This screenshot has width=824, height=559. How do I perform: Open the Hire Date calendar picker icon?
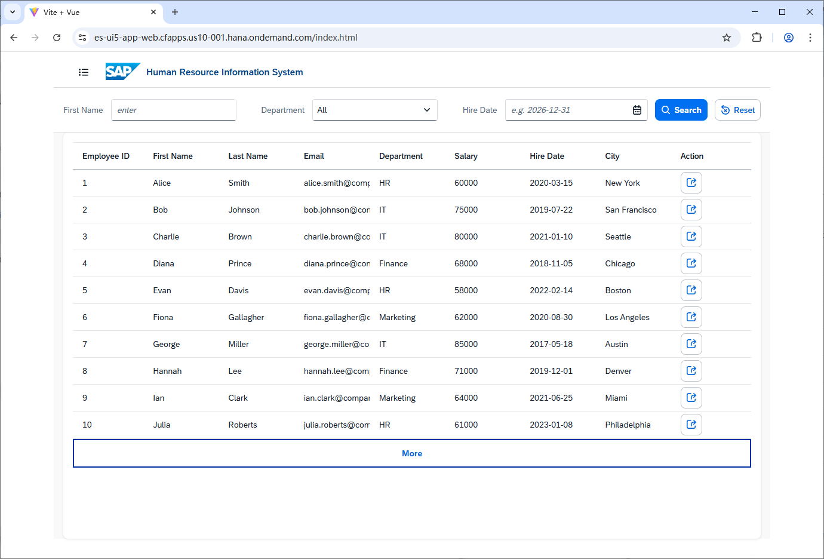click(637, 110)
